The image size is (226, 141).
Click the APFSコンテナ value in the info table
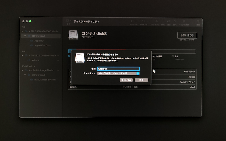click(189, 72)
